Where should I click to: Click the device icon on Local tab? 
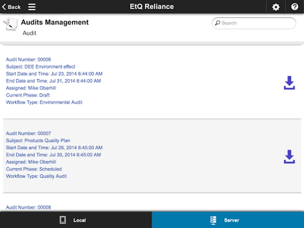[63, 220]
